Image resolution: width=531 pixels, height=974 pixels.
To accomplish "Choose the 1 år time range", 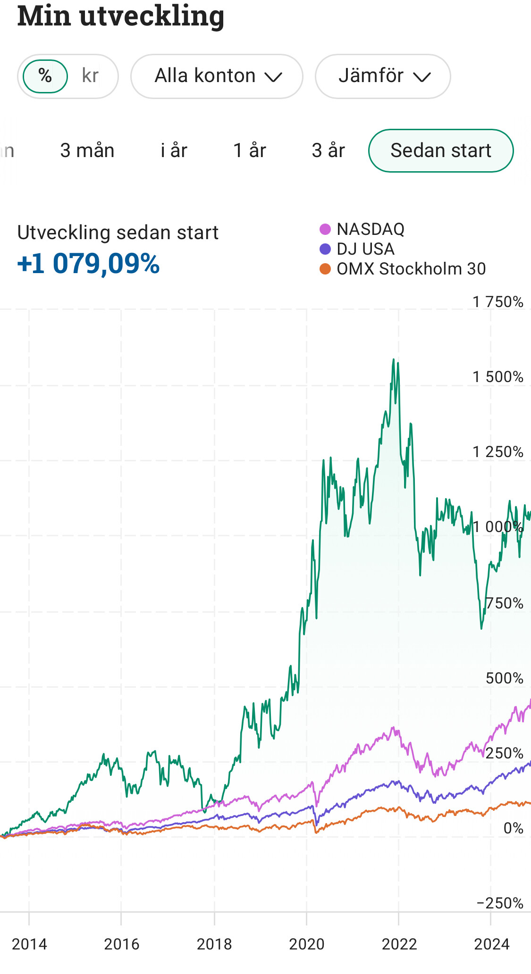I will point(250,150).
